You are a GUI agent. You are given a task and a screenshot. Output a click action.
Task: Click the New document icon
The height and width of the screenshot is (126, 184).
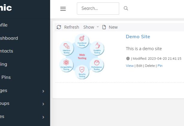[x=104, y=27]
